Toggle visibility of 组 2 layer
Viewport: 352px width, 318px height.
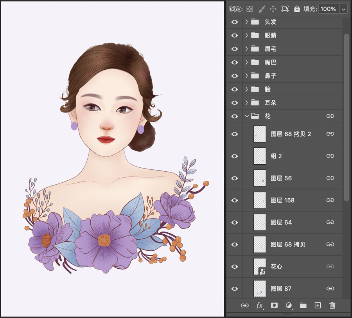point(235,156)
